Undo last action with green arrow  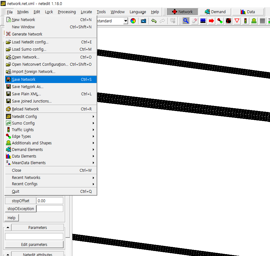click(x=154, y=21)
